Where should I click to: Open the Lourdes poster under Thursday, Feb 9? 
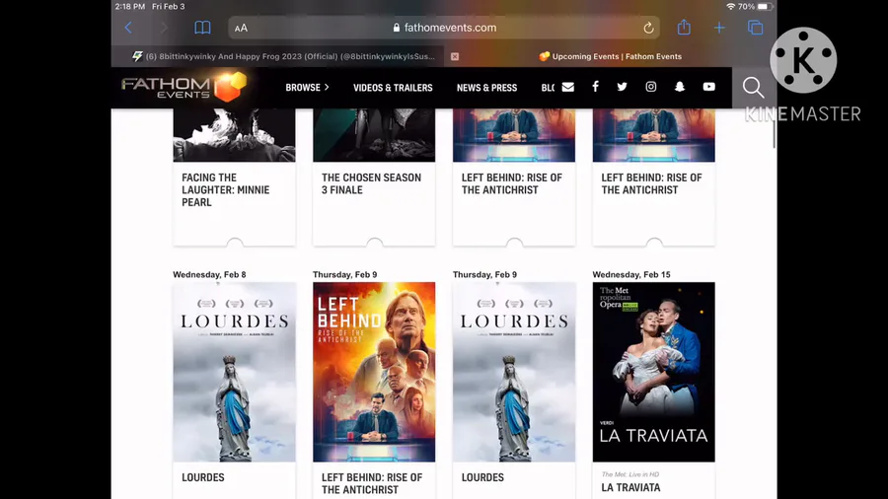(x=514, y=372)
